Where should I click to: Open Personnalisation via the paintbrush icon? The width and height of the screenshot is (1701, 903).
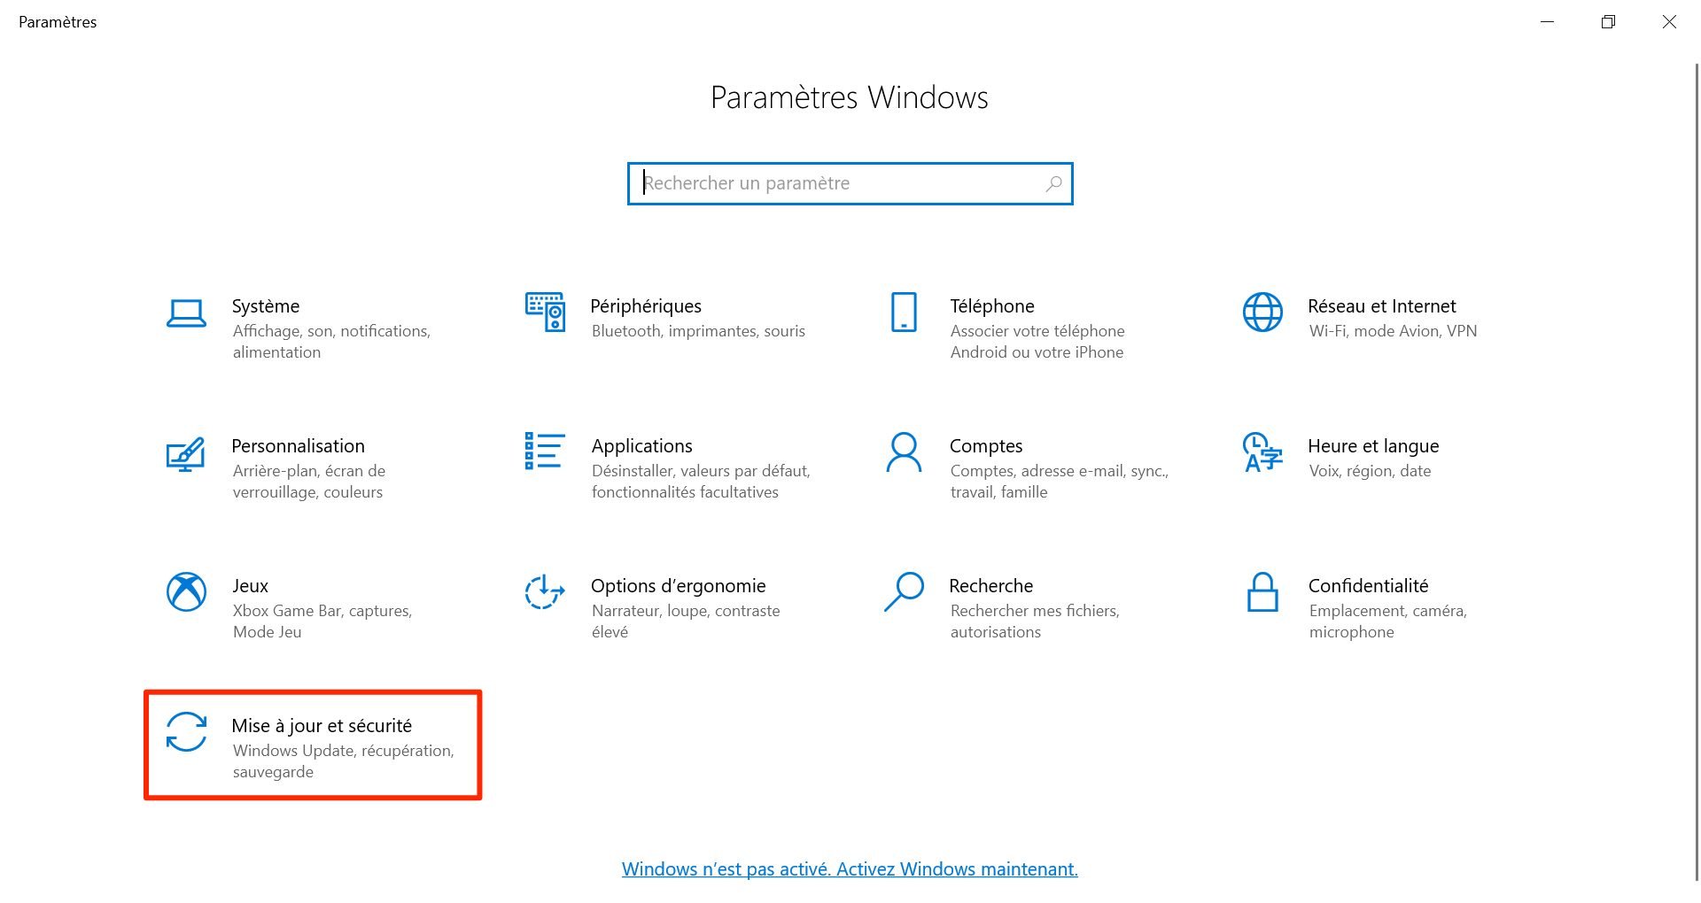point(186,453)
